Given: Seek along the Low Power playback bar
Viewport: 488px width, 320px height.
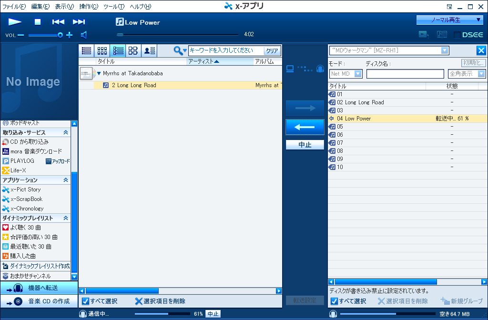Looking at the screenshot, I should point(177,35).
